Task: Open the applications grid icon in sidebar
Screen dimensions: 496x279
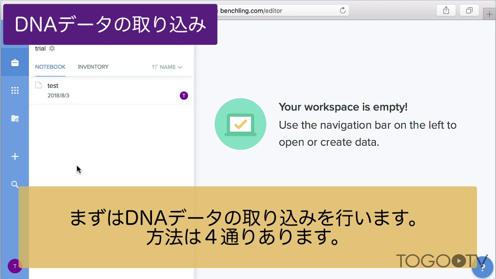Action: coord(15,91)
